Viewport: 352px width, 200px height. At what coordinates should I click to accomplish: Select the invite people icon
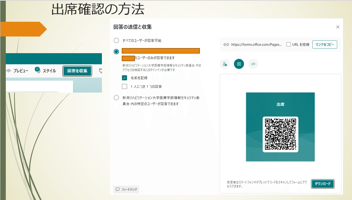coord(225,64)
